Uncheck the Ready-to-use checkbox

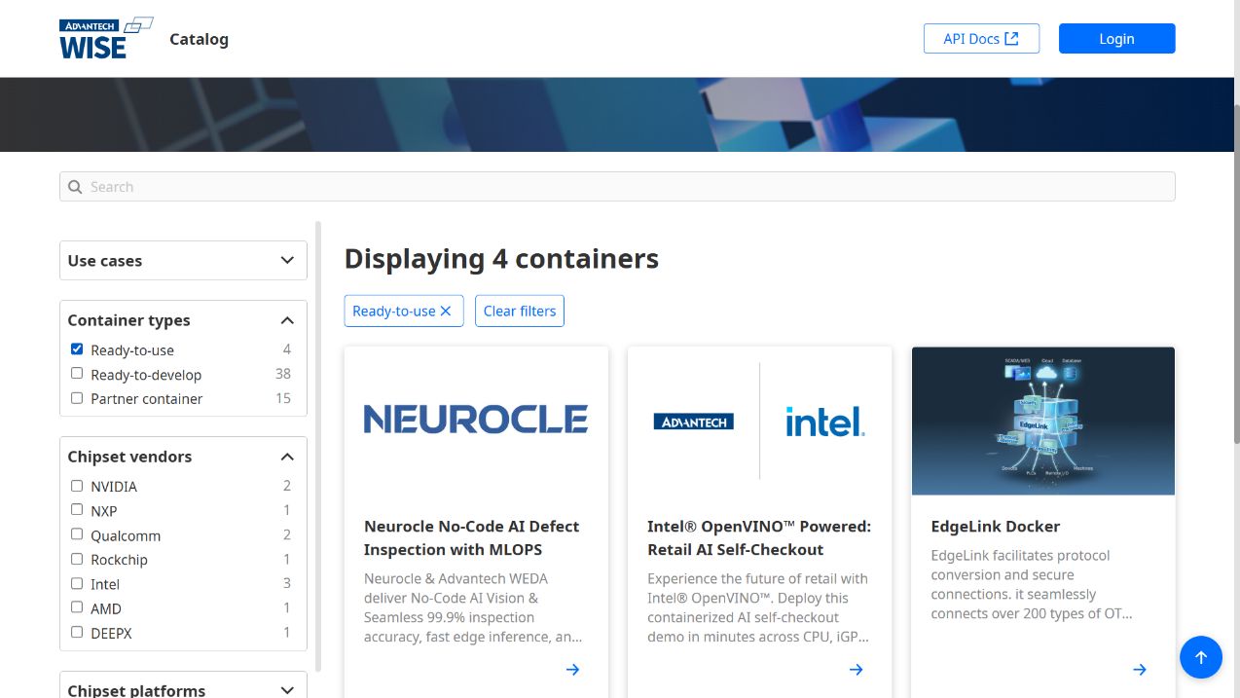pos(77,349)
